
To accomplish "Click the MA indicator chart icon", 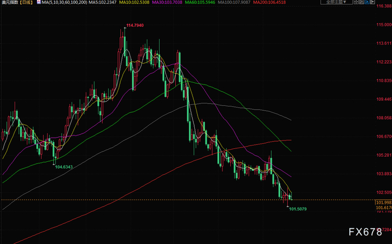I will point(39,2).
